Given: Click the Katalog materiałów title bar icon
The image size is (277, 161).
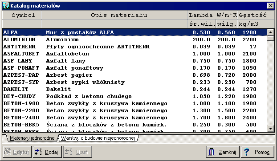Looking at the screenshot, I should coord(6,6).
